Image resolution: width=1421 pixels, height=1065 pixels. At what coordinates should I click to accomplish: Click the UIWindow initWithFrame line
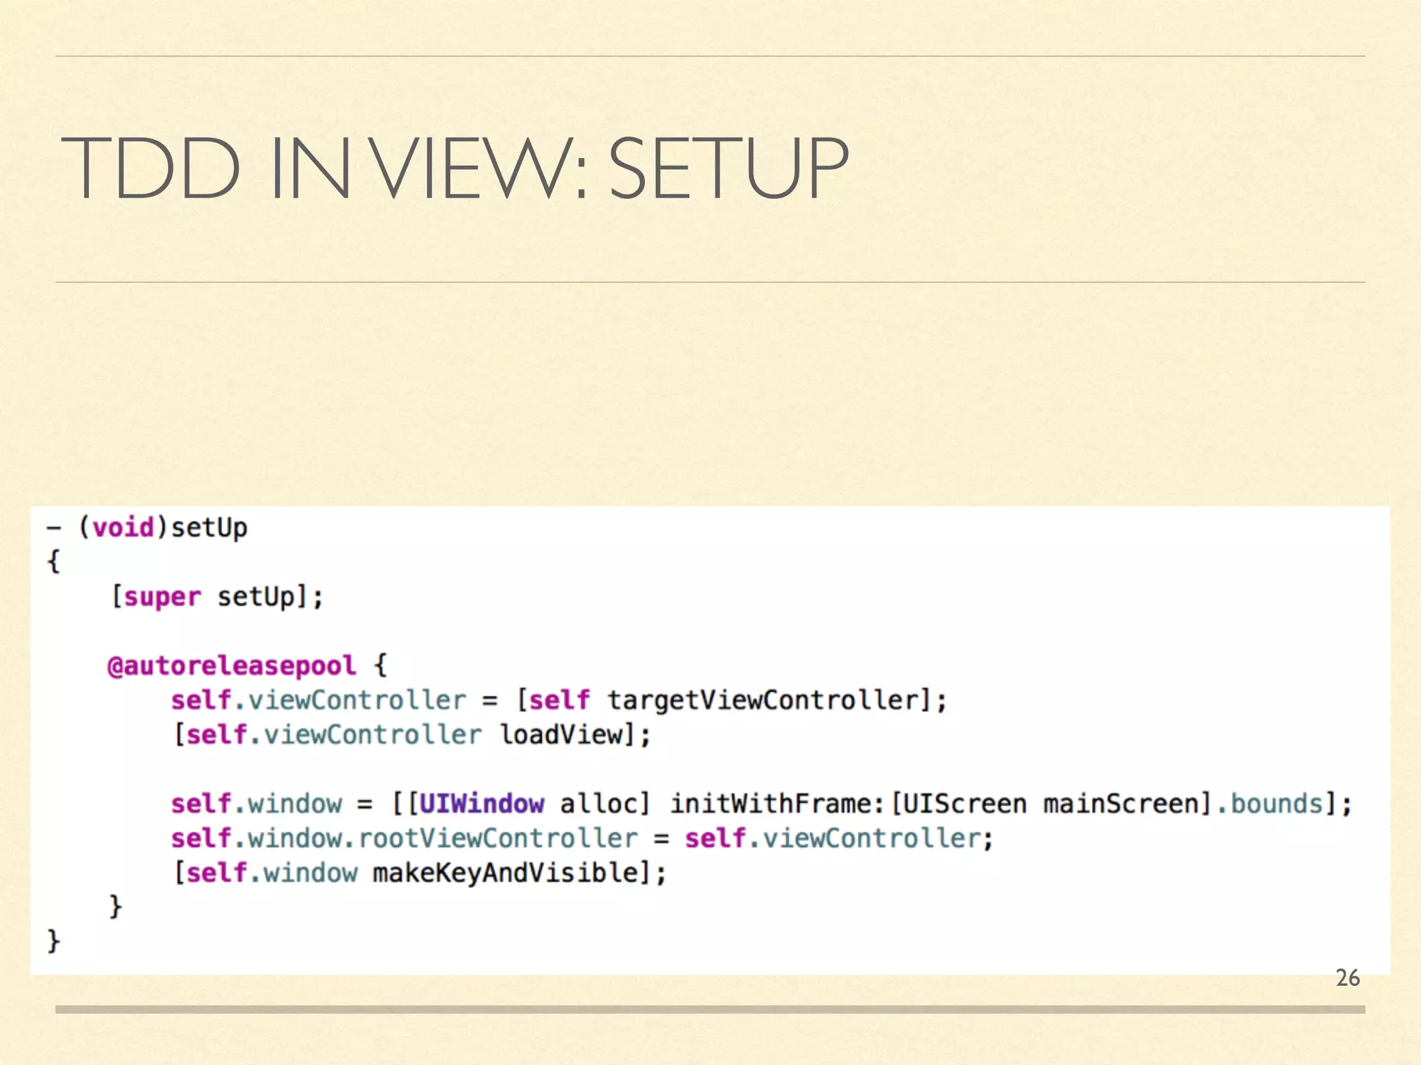(762, 804)
